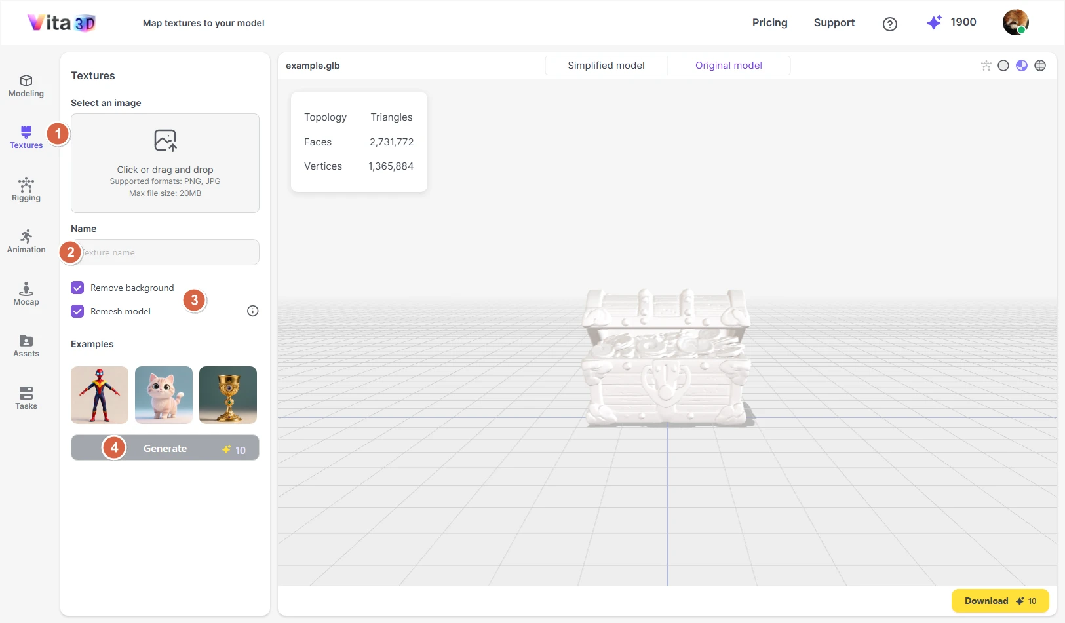Image resolution: width=1065 pixels, height=623 pixels.
Task: Switch to wireframe globe view mode
Action: pyautogui.click(x=1040, y=66)
